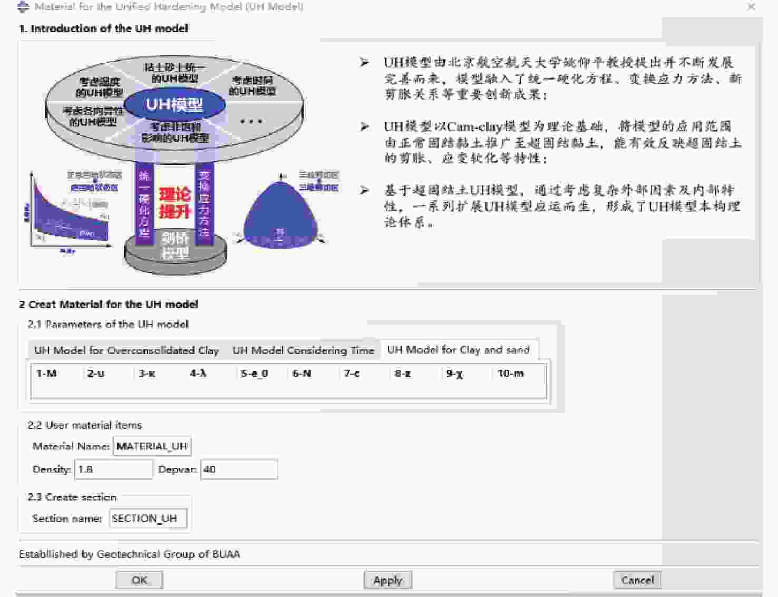Image resolution: width=778 pixels, height=597 pixels.
Task: Click the Abaqus icon in the title bar
Action: tap(23, 6)
